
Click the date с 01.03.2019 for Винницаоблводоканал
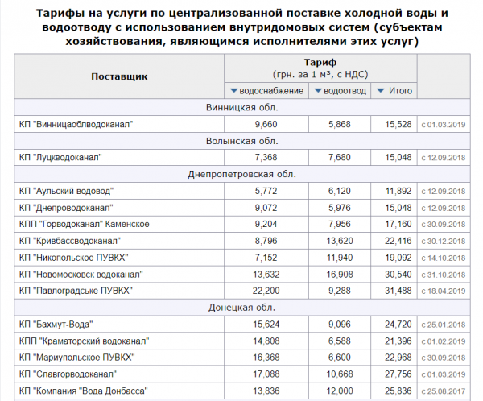tap(444, 125)
